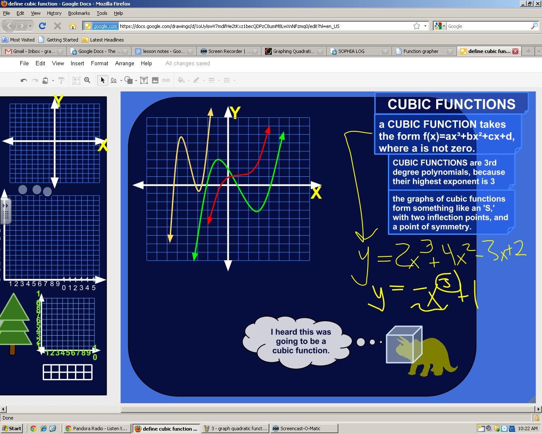Open the Insert link tool
This screenshot has width=542, height=434.
click(x=166, y=80)
